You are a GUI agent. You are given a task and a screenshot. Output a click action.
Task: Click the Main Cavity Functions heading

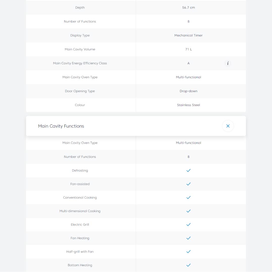coord(61,126)
